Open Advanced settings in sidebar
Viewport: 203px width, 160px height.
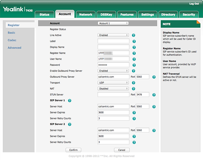(14, 48)
